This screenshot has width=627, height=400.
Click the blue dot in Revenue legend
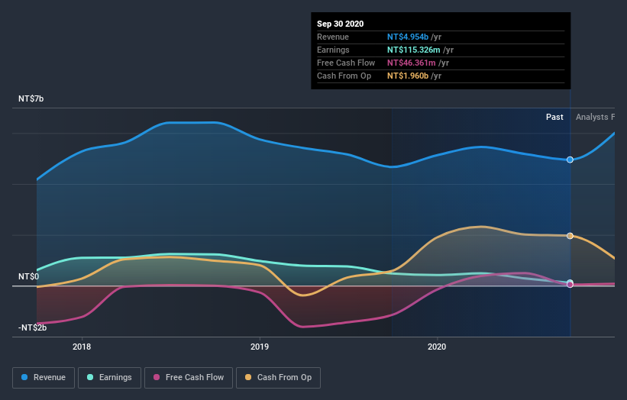(x=24, y=377)
